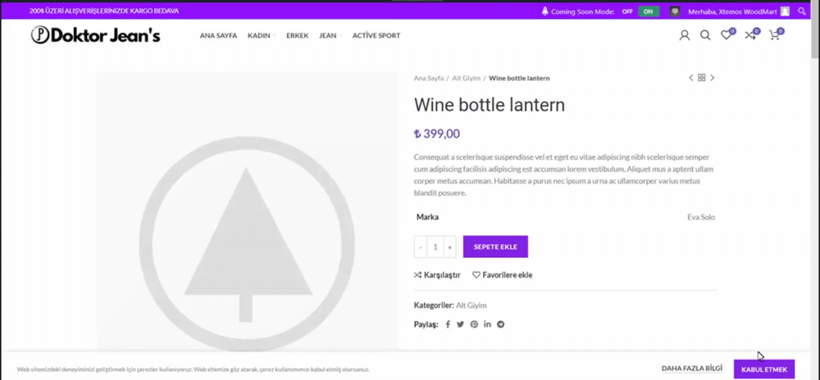Open the product grid view icon
The height and width of the screenshot is (380, 820).
(x=701, y=78)
